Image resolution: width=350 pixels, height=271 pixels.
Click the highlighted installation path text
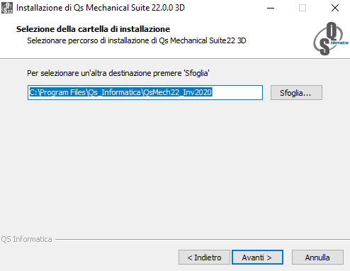[x=120, y=92]
